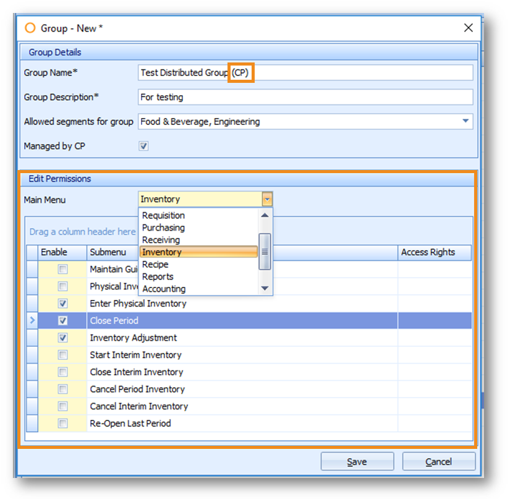Screen dimensions: 510x499
Task: Toggle the Managed by CP checkbox
Action: click(x=143, y=147)
